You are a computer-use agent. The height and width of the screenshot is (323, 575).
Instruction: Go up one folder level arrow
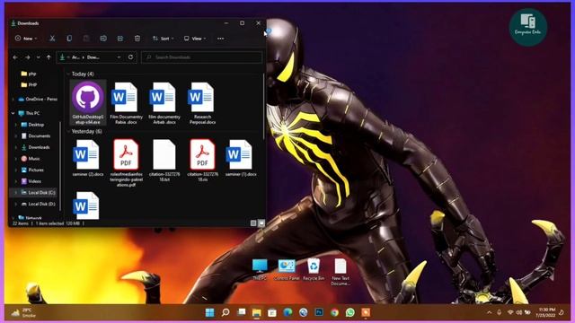point(49,57)
